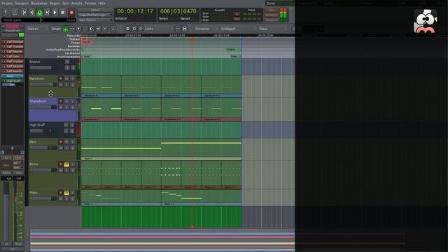
Task: Open the Projekt menu
Action: [7, 3]
